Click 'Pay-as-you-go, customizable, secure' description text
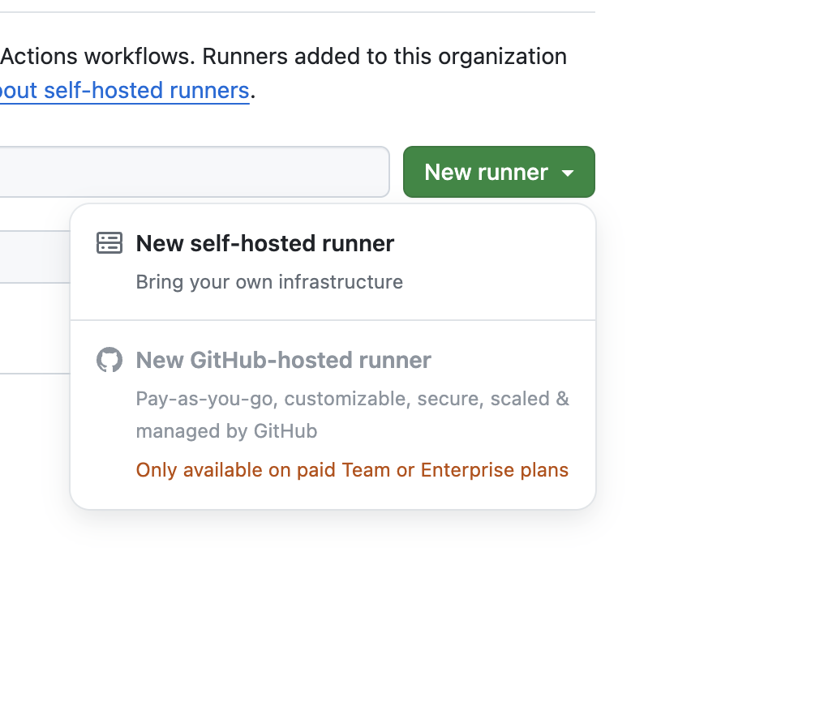This screenshot has width=837, height=723. (352, 415)
